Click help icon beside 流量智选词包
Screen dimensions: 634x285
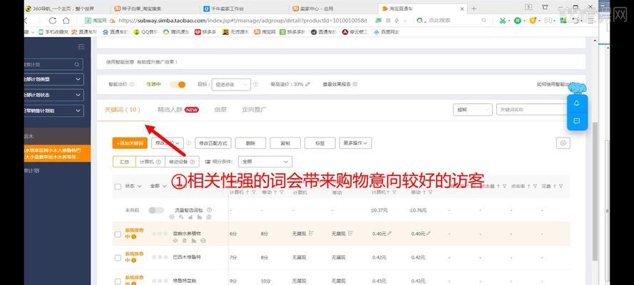(x=209, y=210)
